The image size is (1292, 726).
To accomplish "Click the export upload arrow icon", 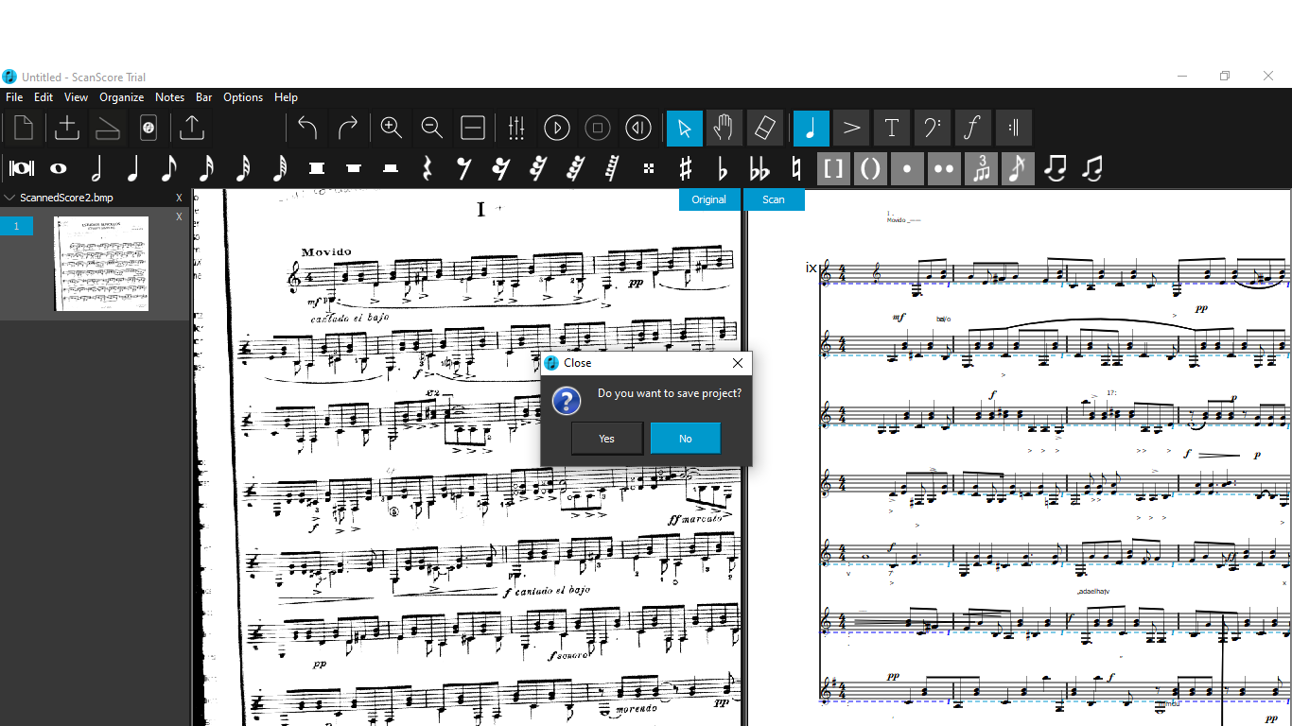I will (191, 128).
